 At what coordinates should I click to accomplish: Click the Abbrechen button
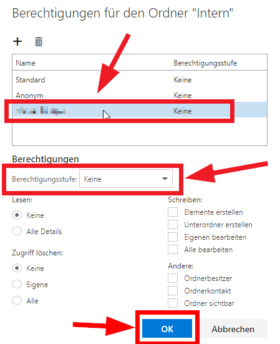point(233,328)
